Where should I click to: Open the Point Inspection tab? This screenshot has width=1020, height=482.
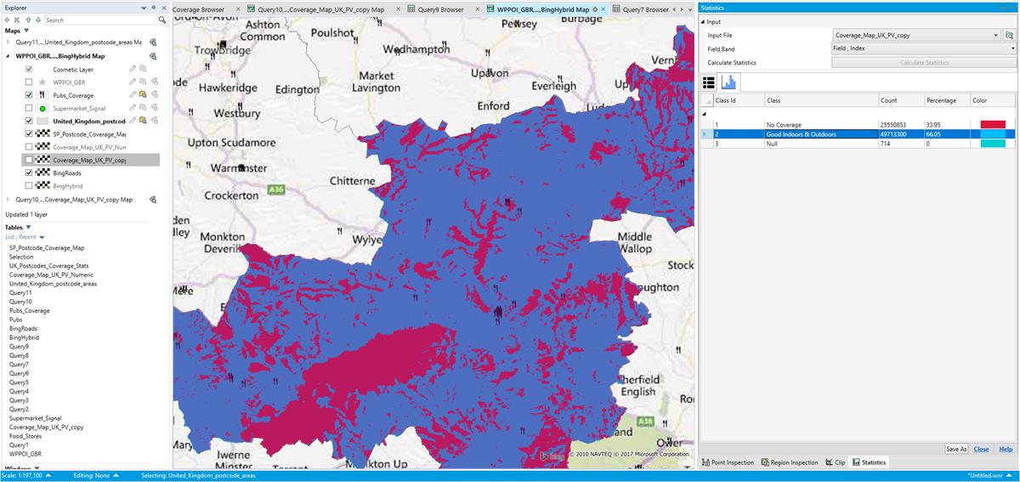point(728,462)
